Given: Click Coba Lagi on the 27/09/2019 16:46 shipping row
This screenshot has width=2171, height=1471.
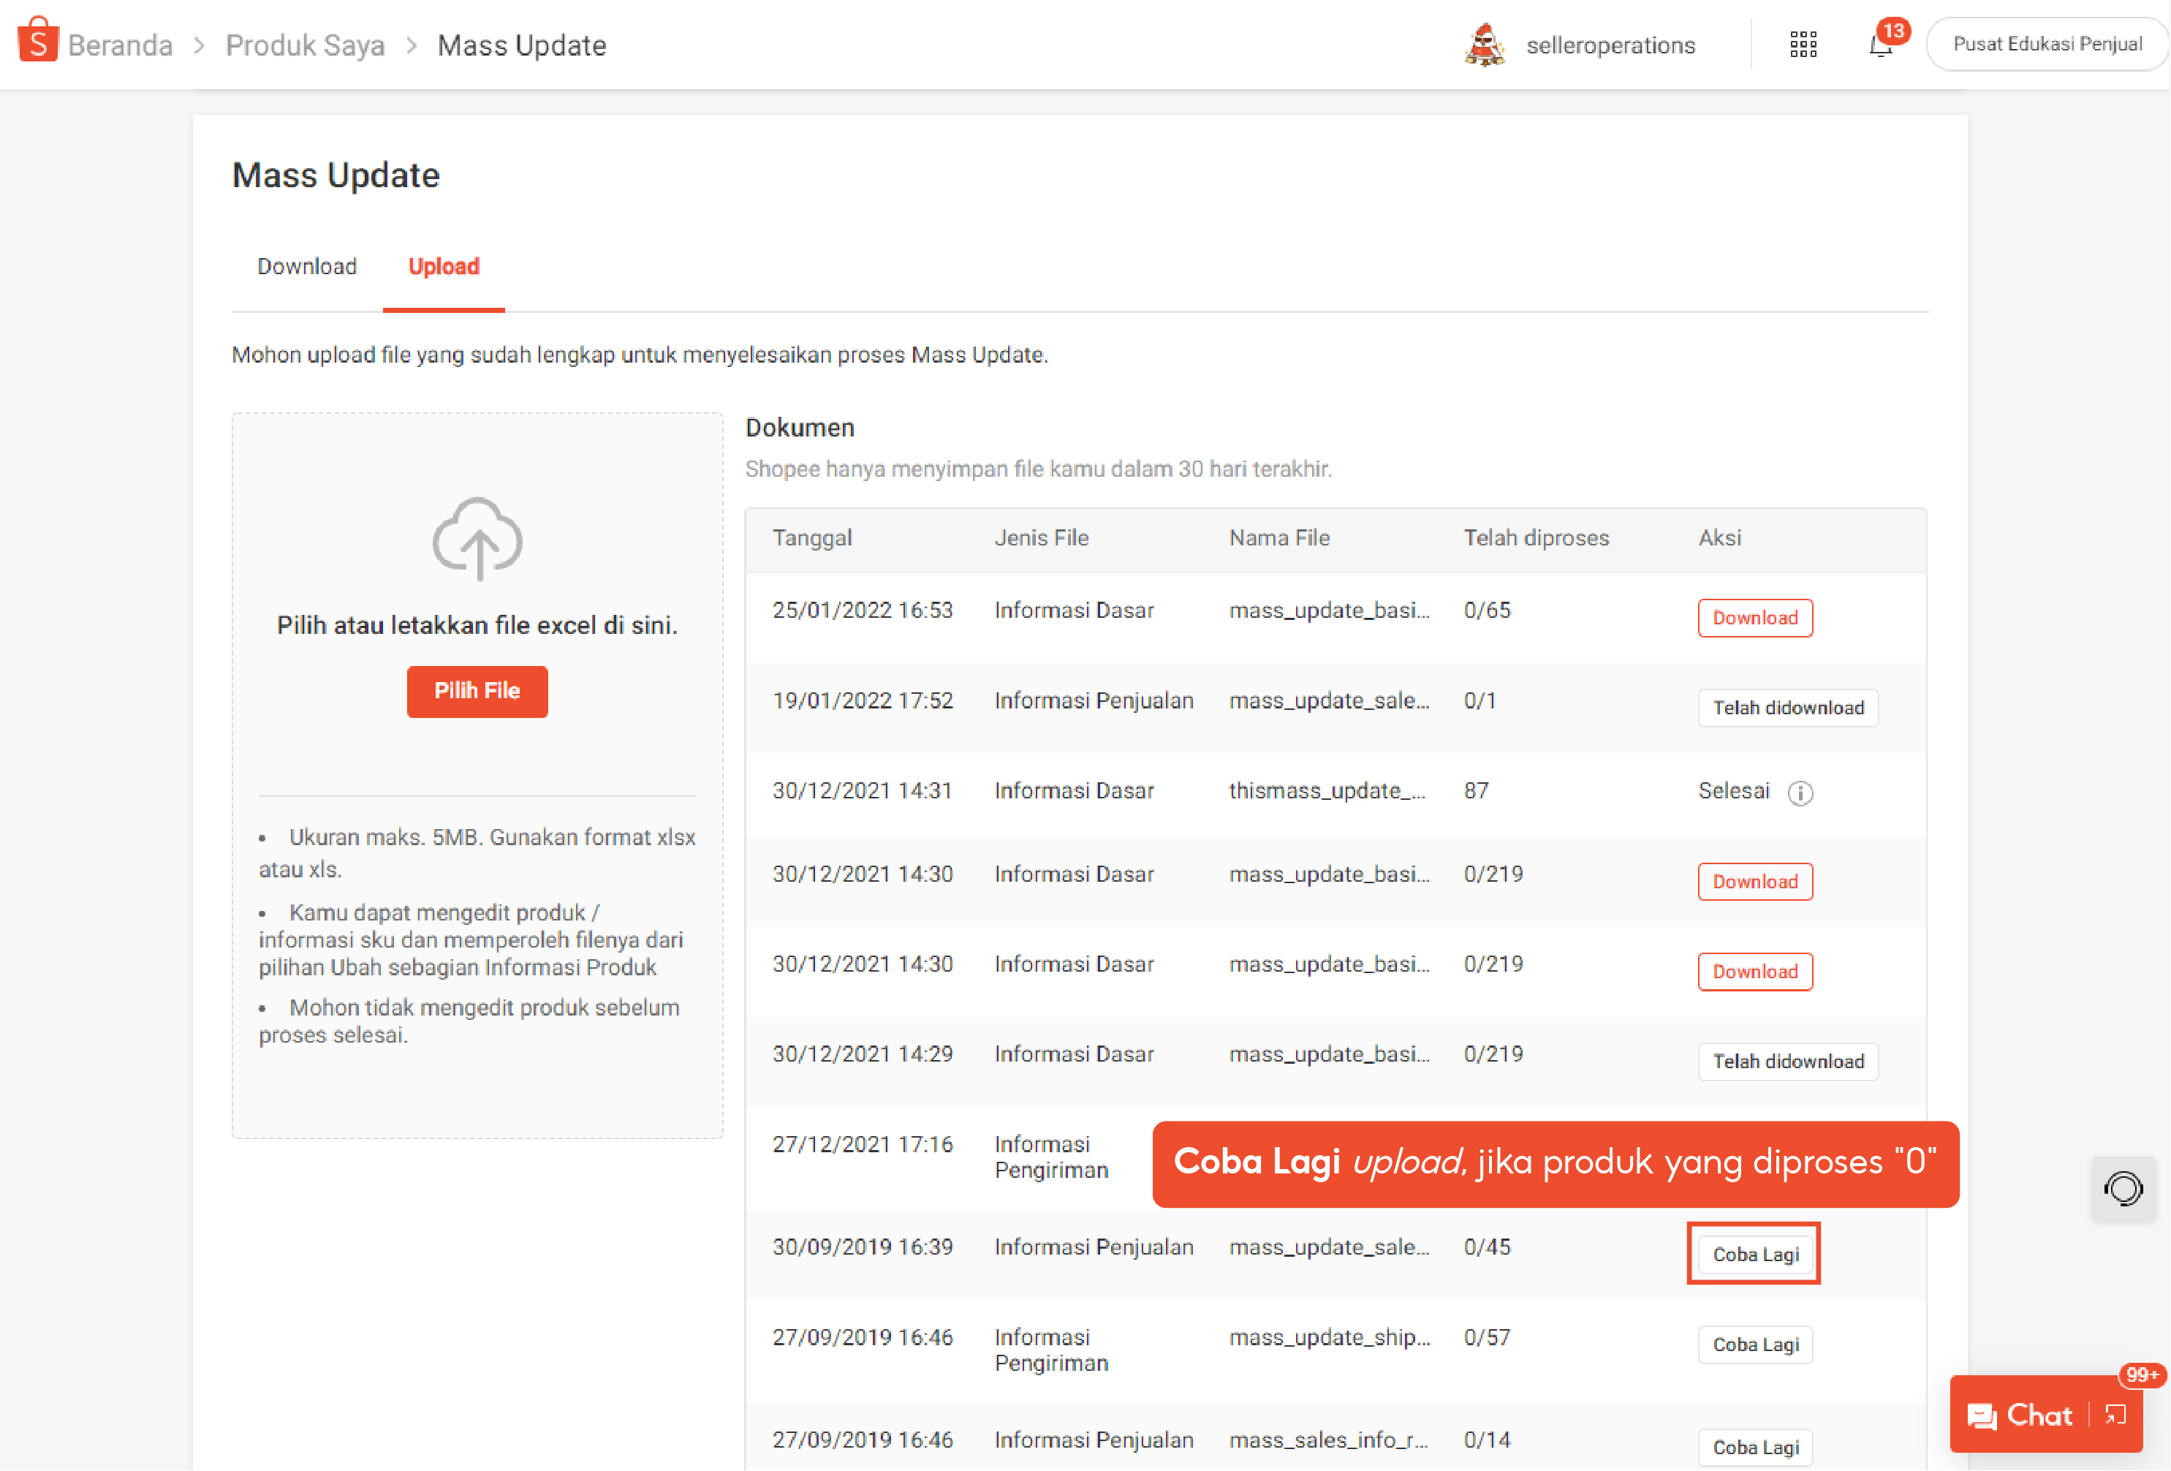Looking at the screenshot, I should click(x=1754, y=1345).
